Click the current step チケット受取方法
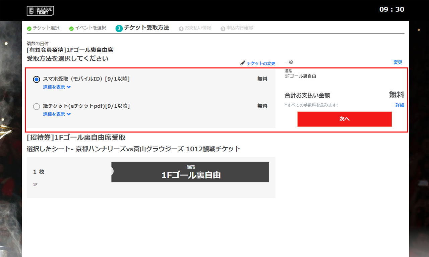The height and width of the screenshot is (257, 429). tap(142, 28)
